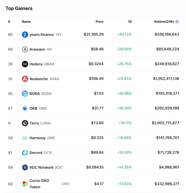Click the Curve DAO Token logo icon
186x193 pixels.
(25, 184)
